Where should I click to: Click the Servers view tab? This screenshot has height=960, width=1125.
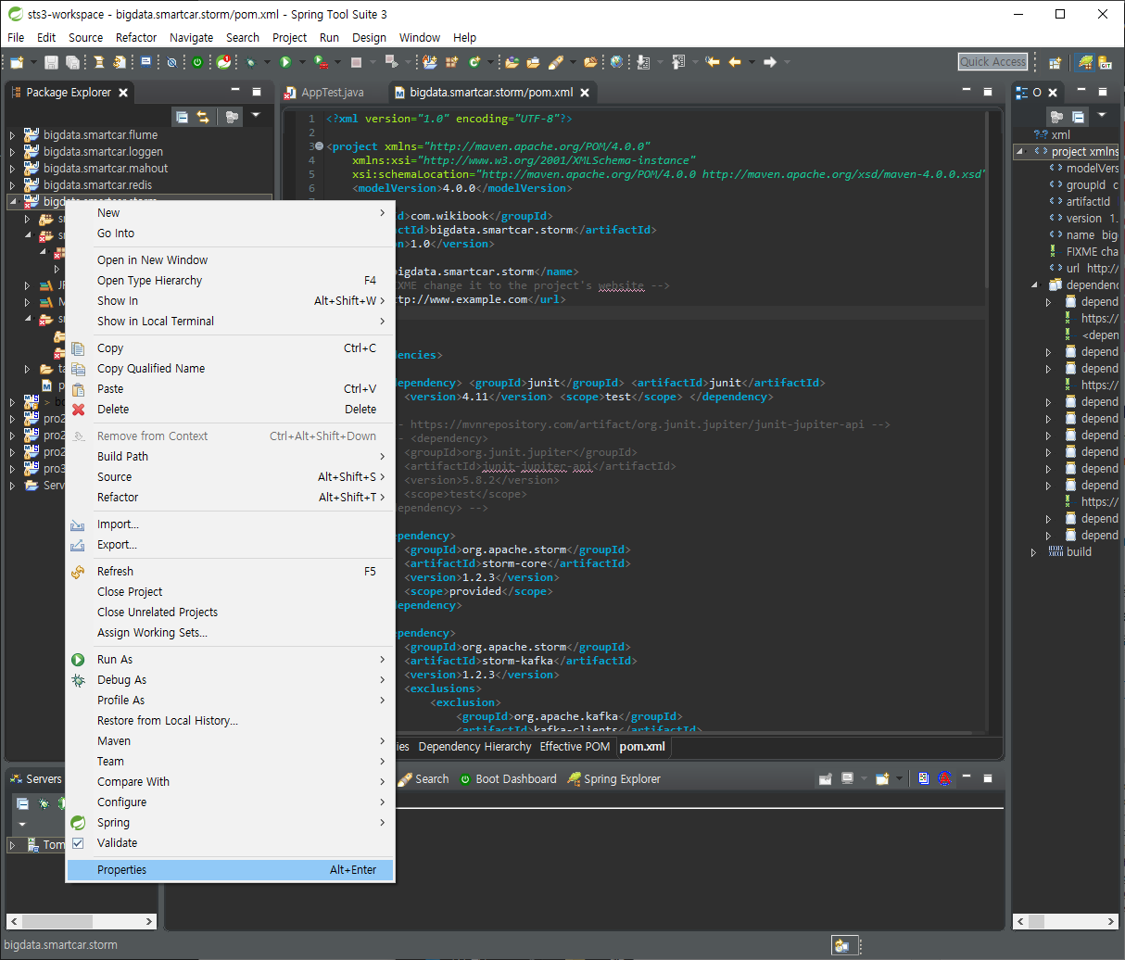pos(35,779)
